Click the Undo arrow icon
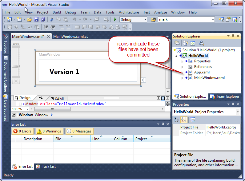 [74, 19]
